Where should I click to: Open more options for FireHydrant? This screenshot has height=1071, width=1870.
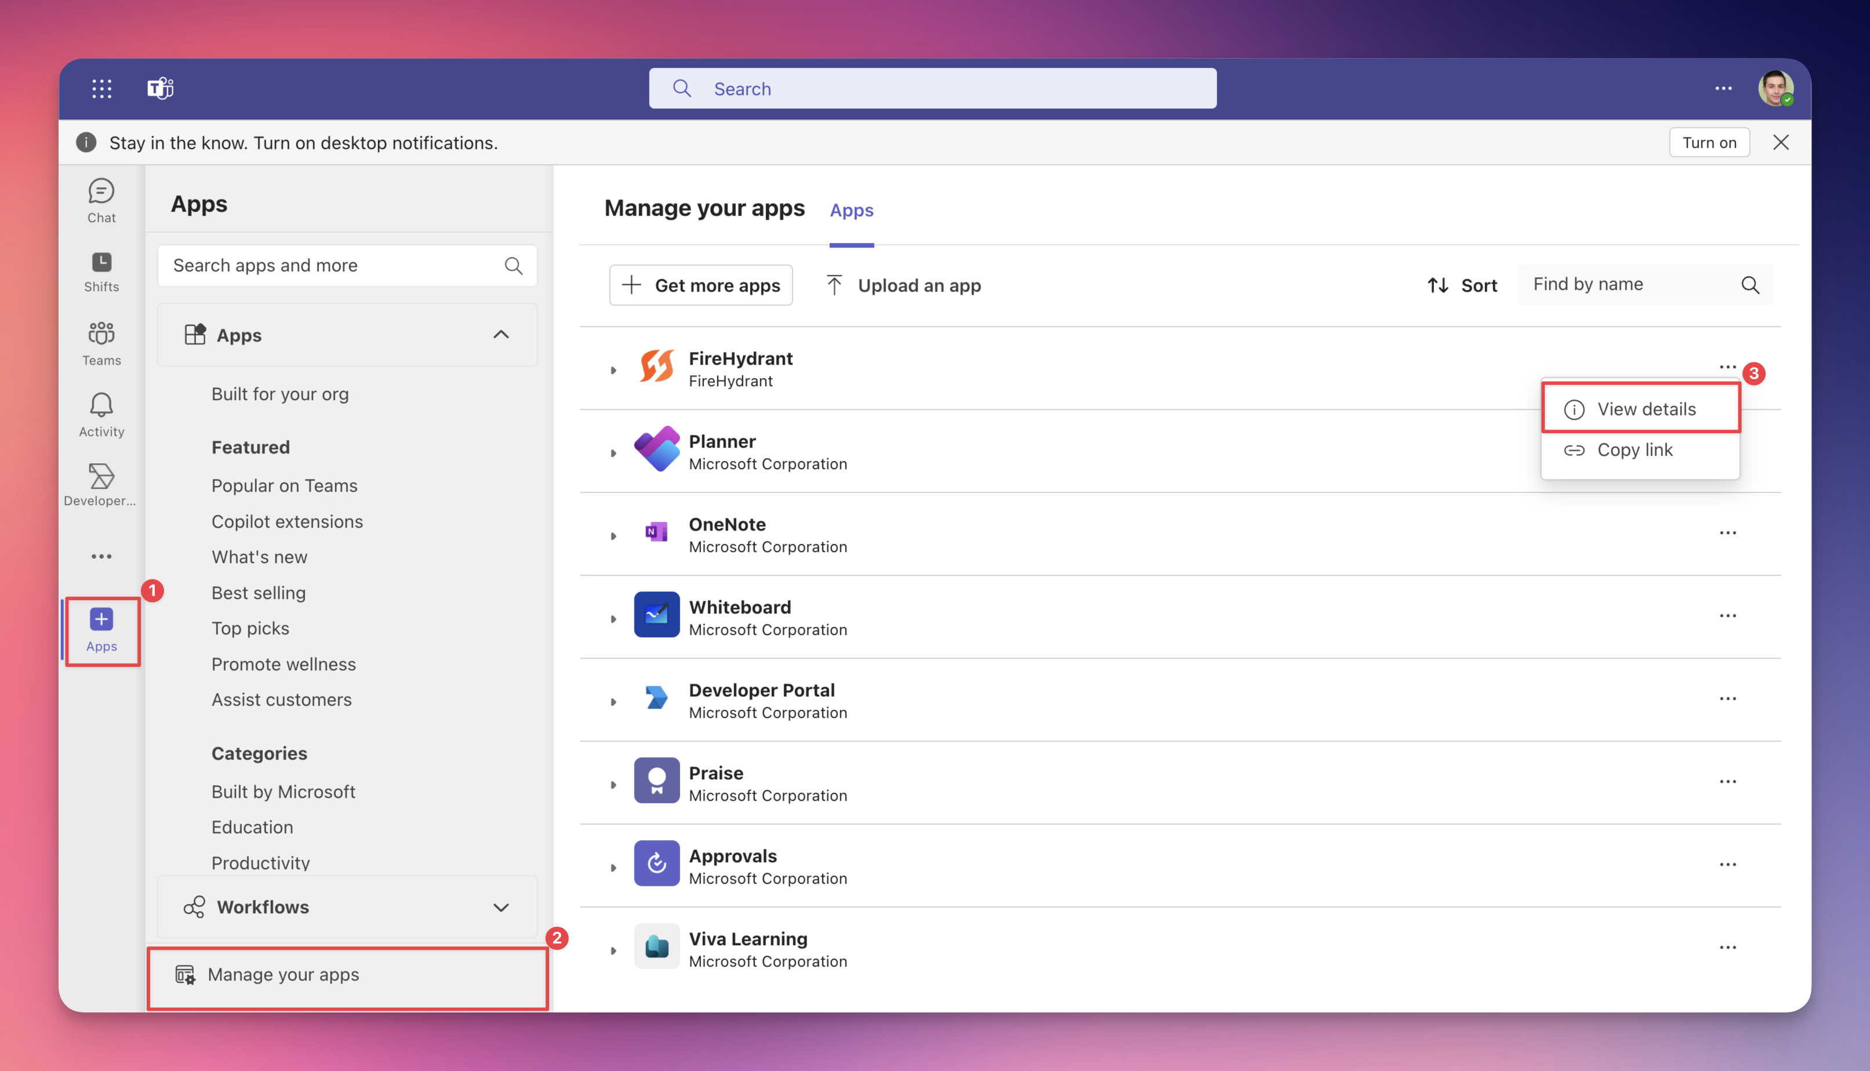point(1727,366)
